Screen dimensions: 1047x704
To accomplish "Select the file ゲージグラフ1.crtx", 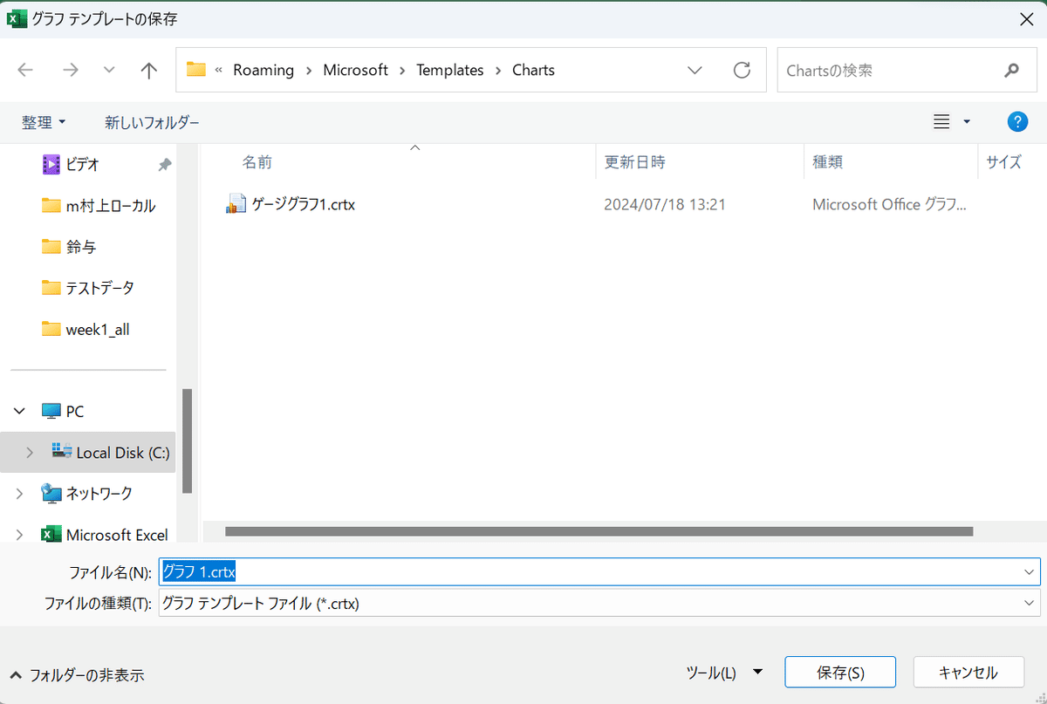I will point(303,205).
